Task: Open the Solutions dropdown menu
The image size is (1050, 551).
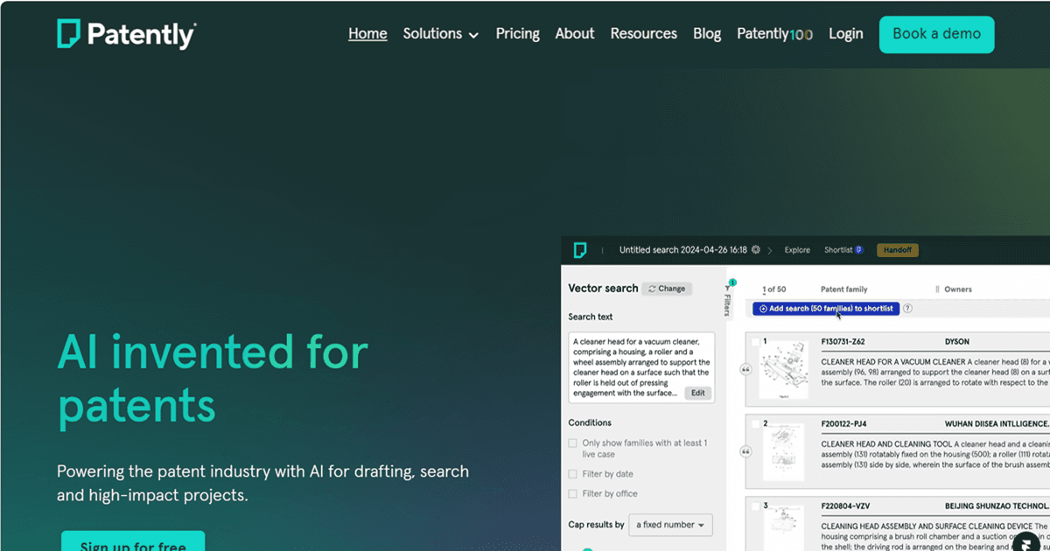Action: pos(440,33)
